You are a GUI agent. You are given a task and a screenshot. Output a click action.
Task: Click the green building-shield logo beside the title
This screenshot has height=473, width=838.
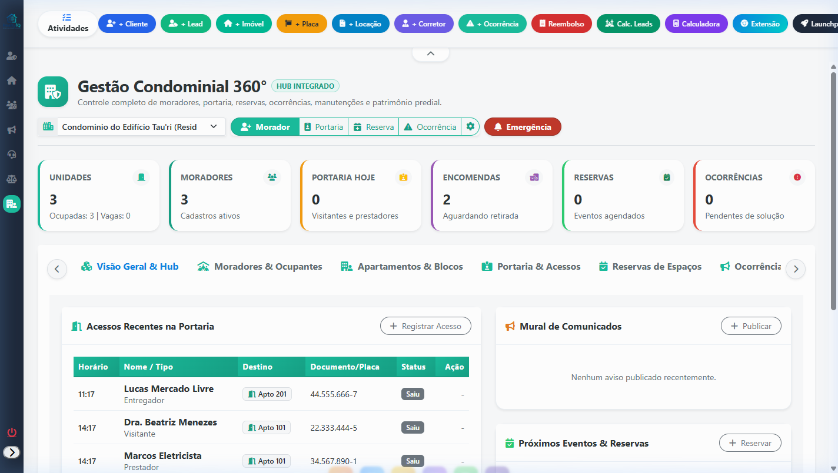tap(53, 92)
